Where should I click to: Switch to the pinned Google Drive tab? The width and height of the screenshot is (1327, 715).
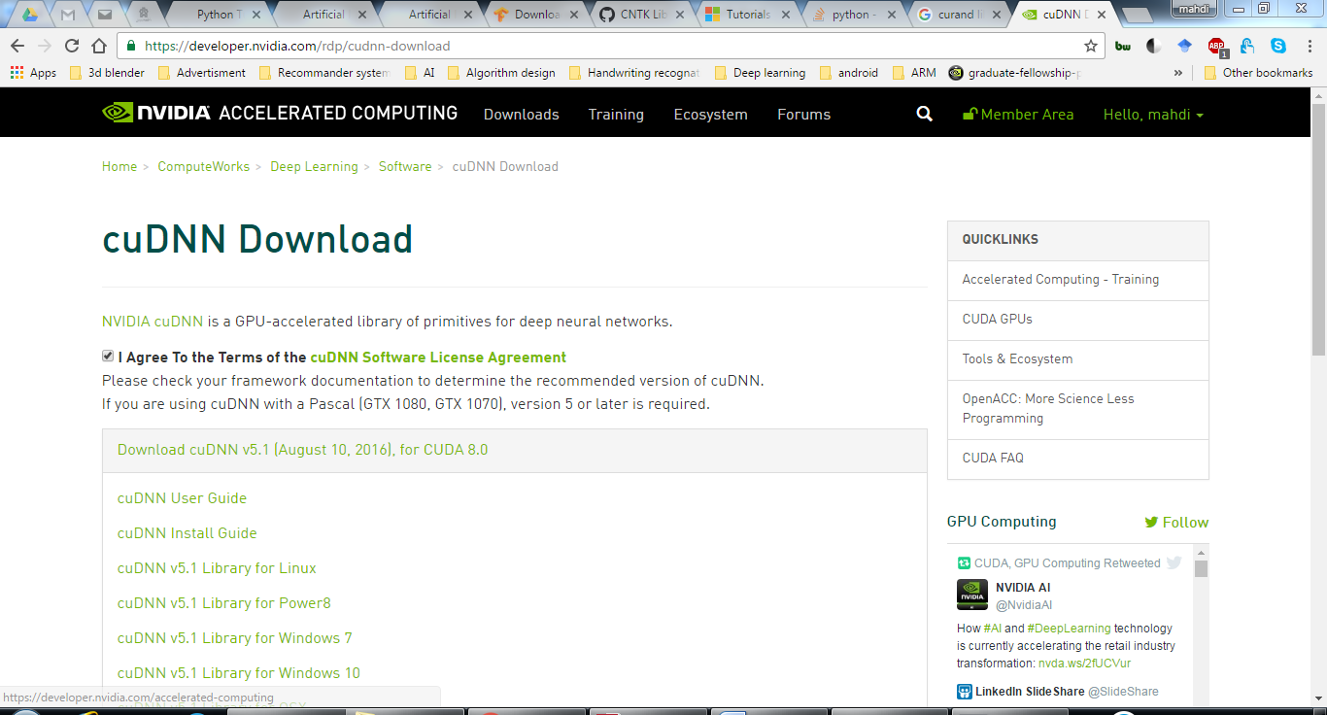[30, 15]
